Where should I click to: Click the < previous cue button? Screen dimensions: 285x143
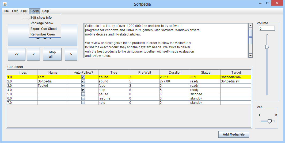point(33,54)
